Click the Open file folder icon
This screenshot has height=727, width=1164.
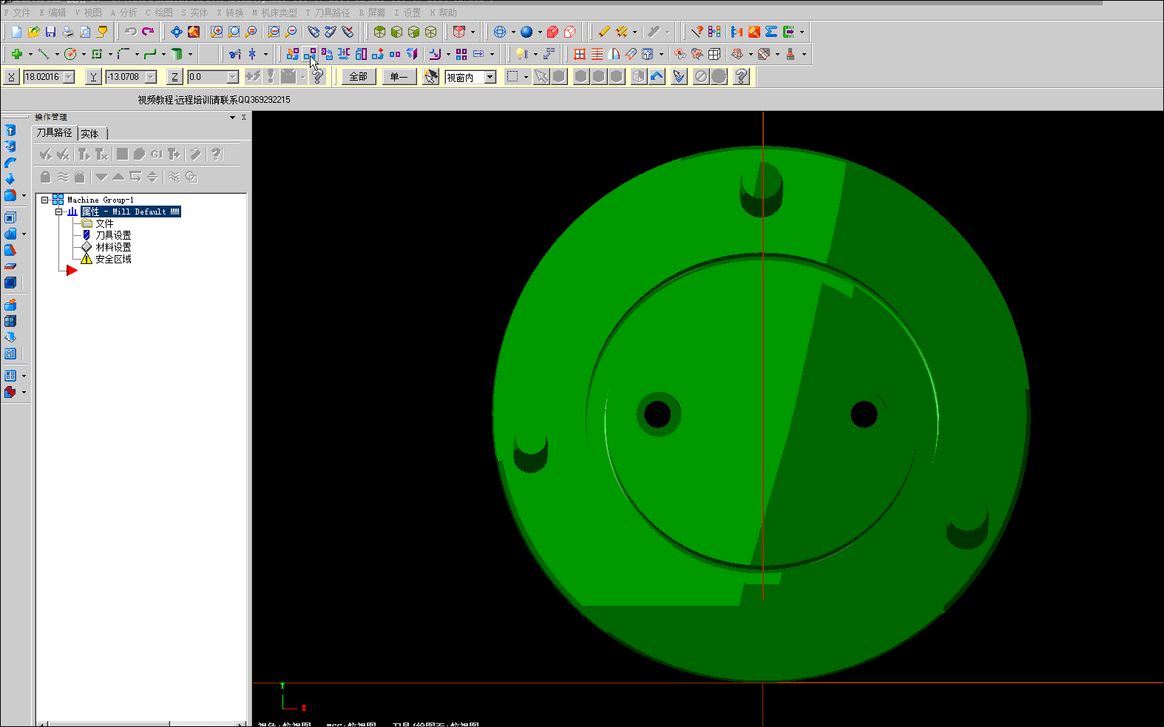(x=33, y=32)
